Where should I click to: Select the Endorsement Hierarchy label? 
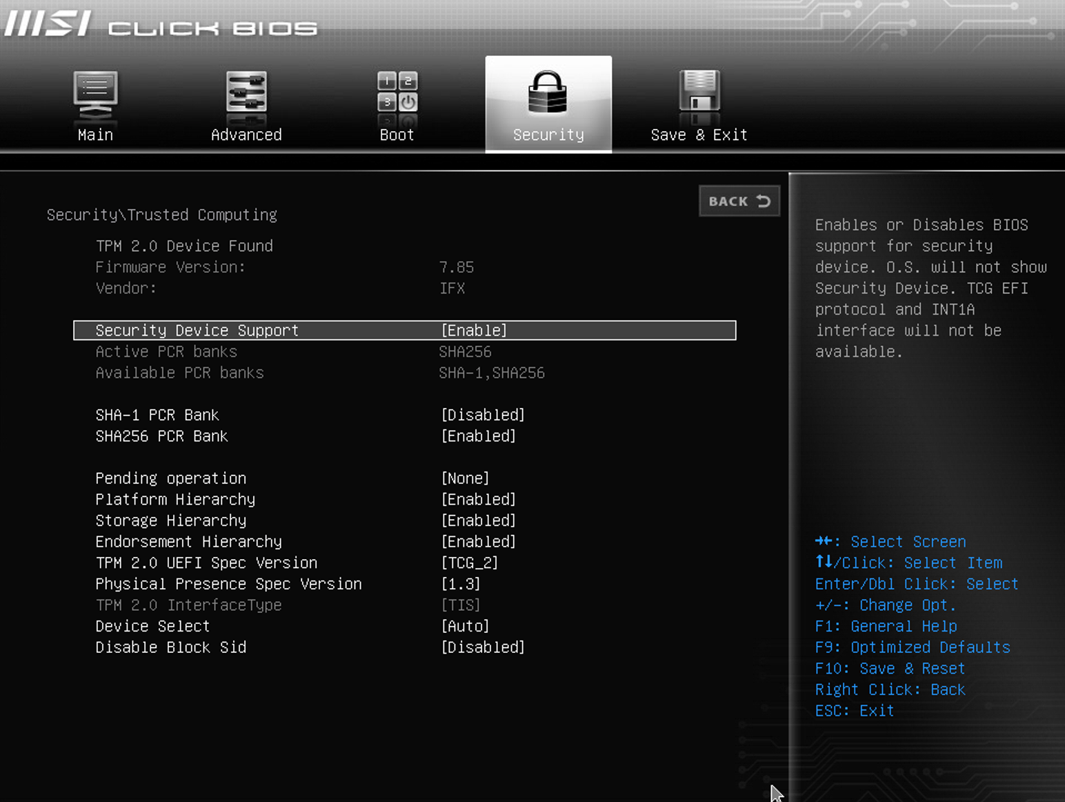189,542
